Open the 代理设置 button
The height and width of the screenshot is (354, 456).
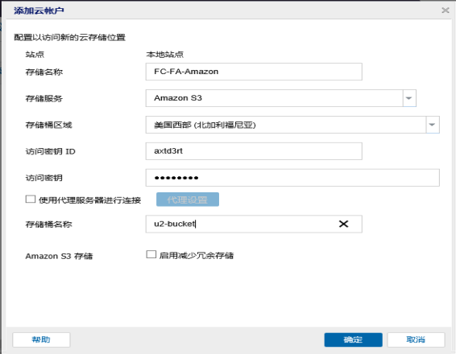(x=188, y=200)
